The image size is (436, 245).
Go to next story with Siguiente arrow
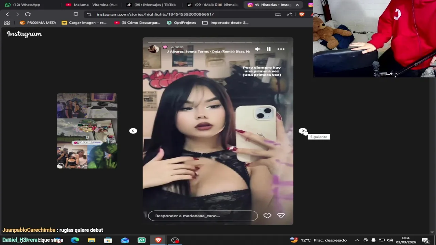click(302, 131)
